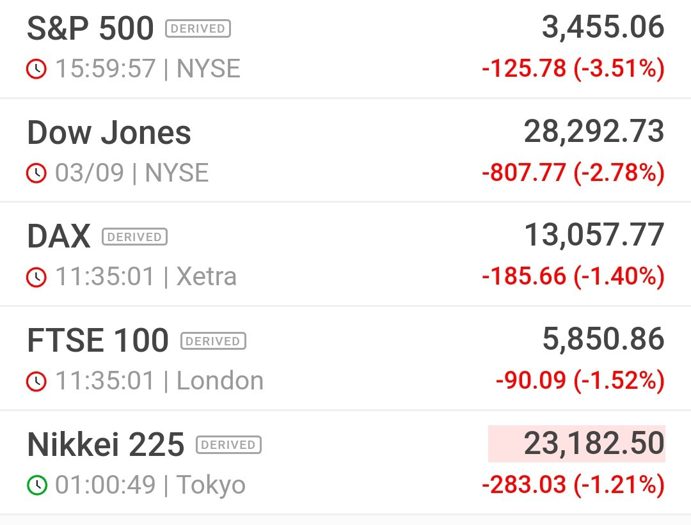This screenshot has height=525, width=691.
Task: Click the red clock icon under FTSE 100
Action: (x=36, y=381)
